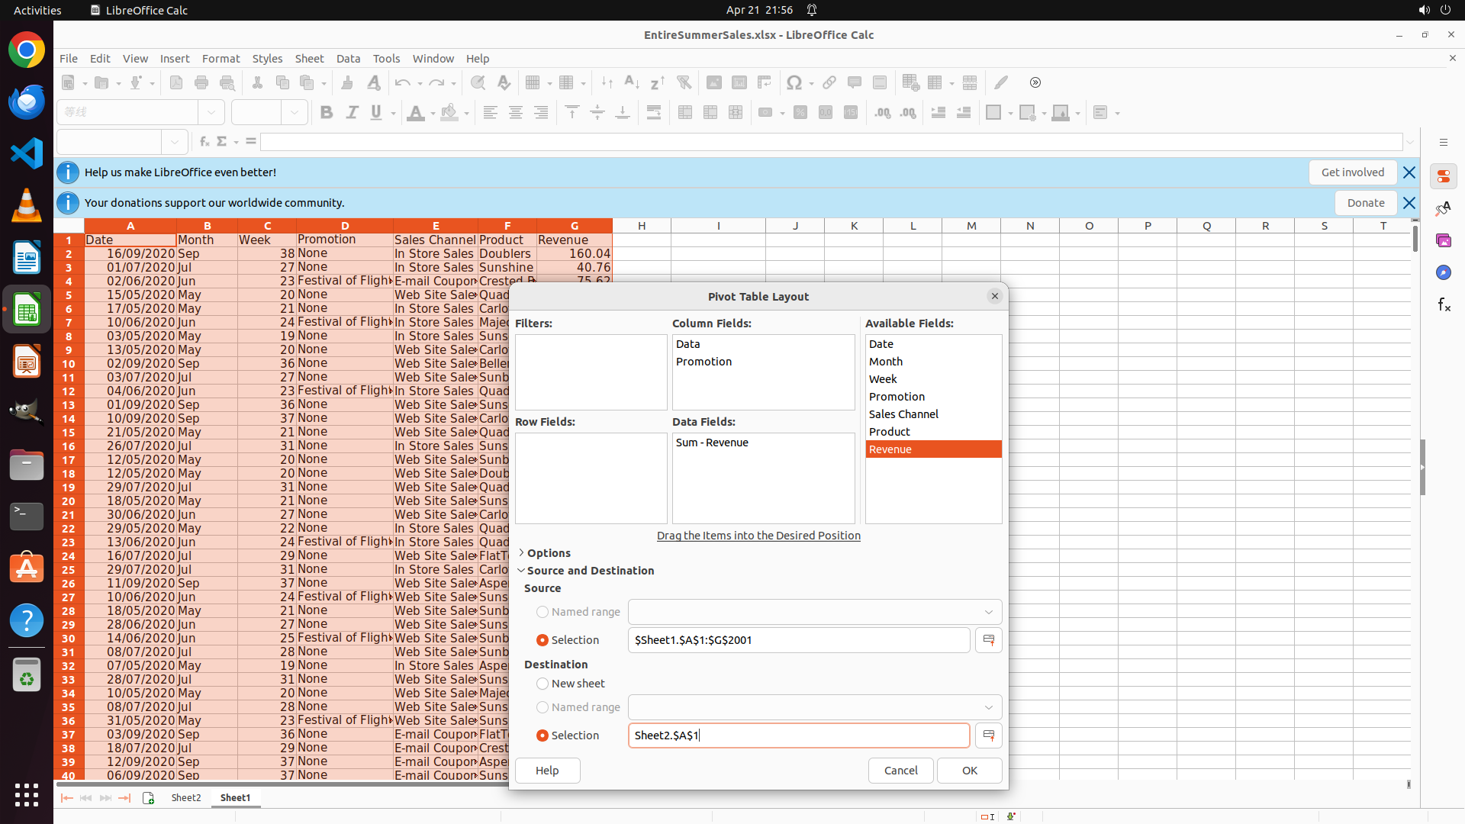Open the Gallery sidebar panel

point(1444,240)
